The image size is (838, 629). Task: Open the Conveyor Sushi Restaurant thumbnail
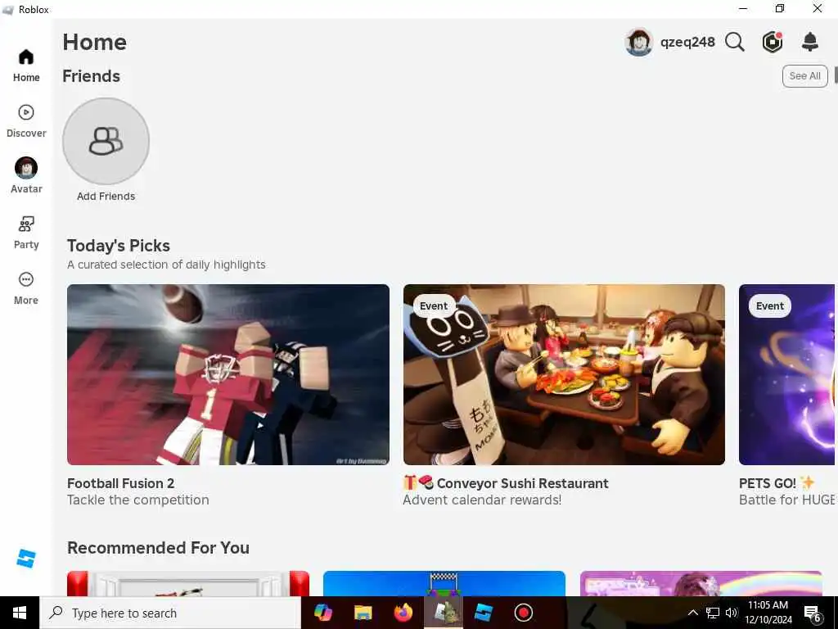[x=564, y=374]
